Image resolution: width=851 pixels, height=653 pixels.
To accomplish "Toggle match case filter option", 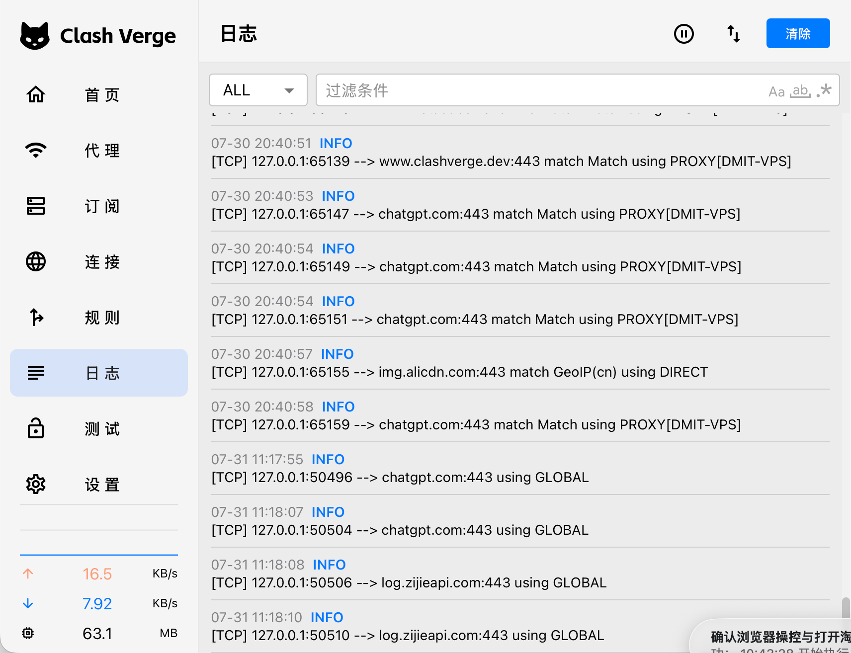I will point(776,91).
